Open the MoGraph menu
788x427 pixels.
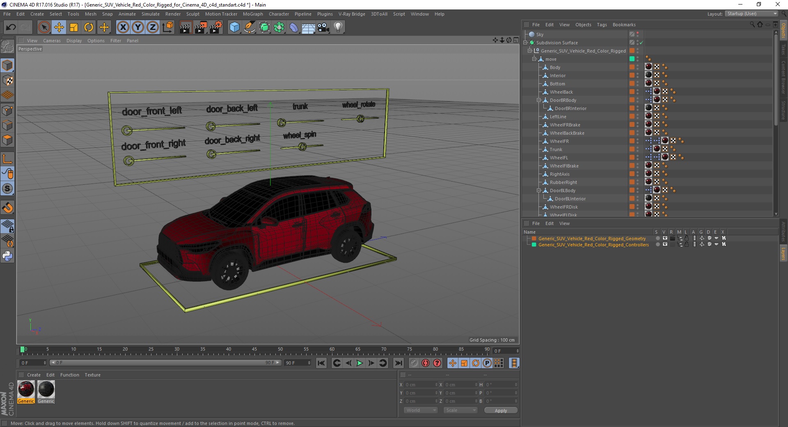253,14
